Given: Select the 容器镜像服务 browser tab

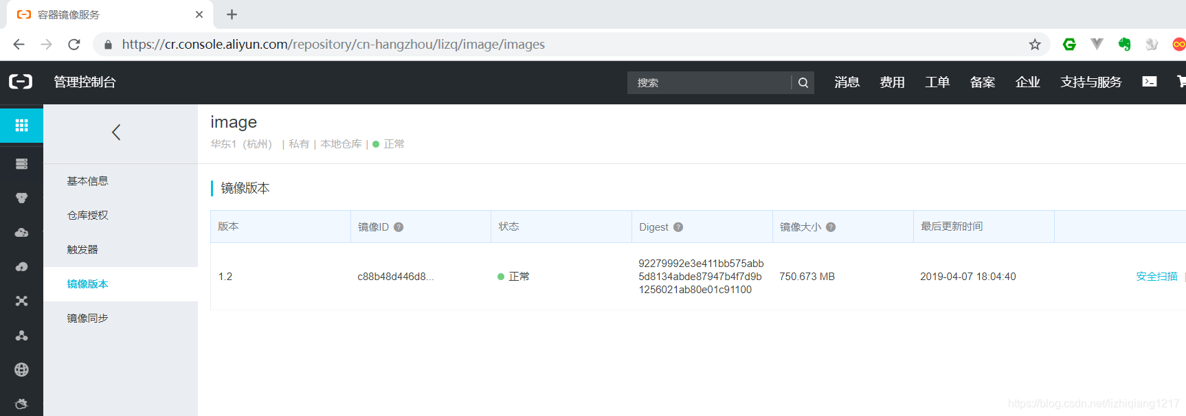Looking at the screenshot, I should click(x=110, y=14).
